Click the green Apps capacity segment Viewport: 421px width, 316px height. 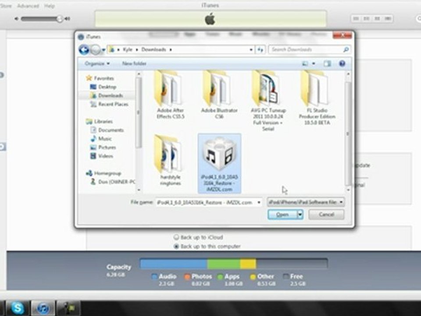point(224,264)
